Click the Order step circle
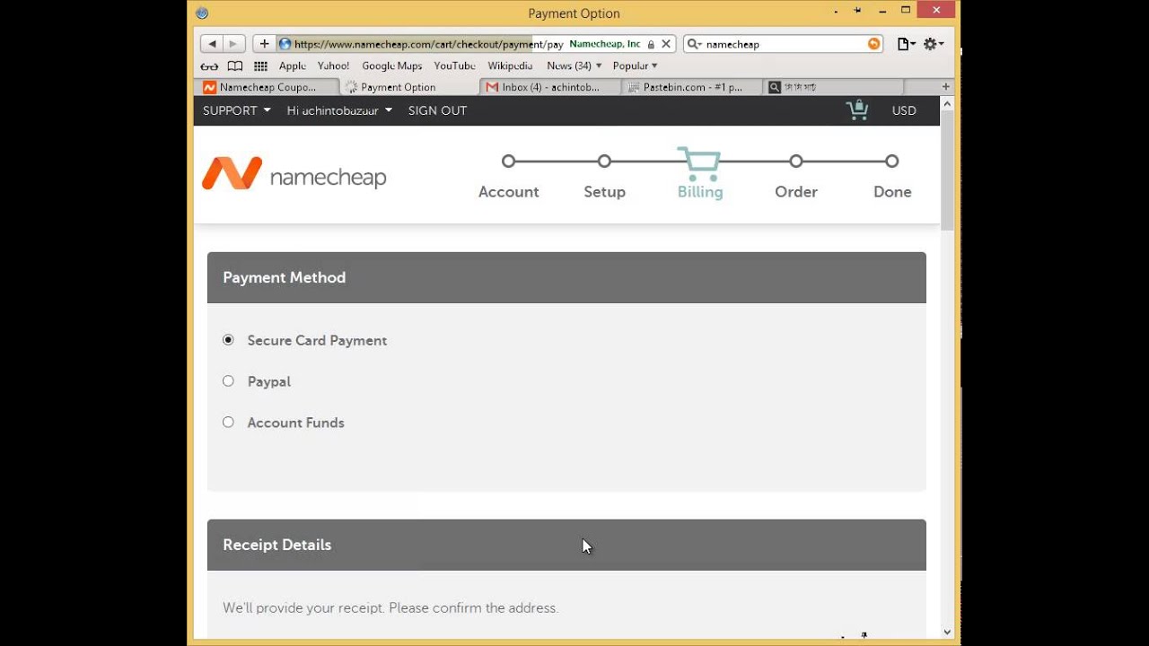1149x646 pixels. 796,161
